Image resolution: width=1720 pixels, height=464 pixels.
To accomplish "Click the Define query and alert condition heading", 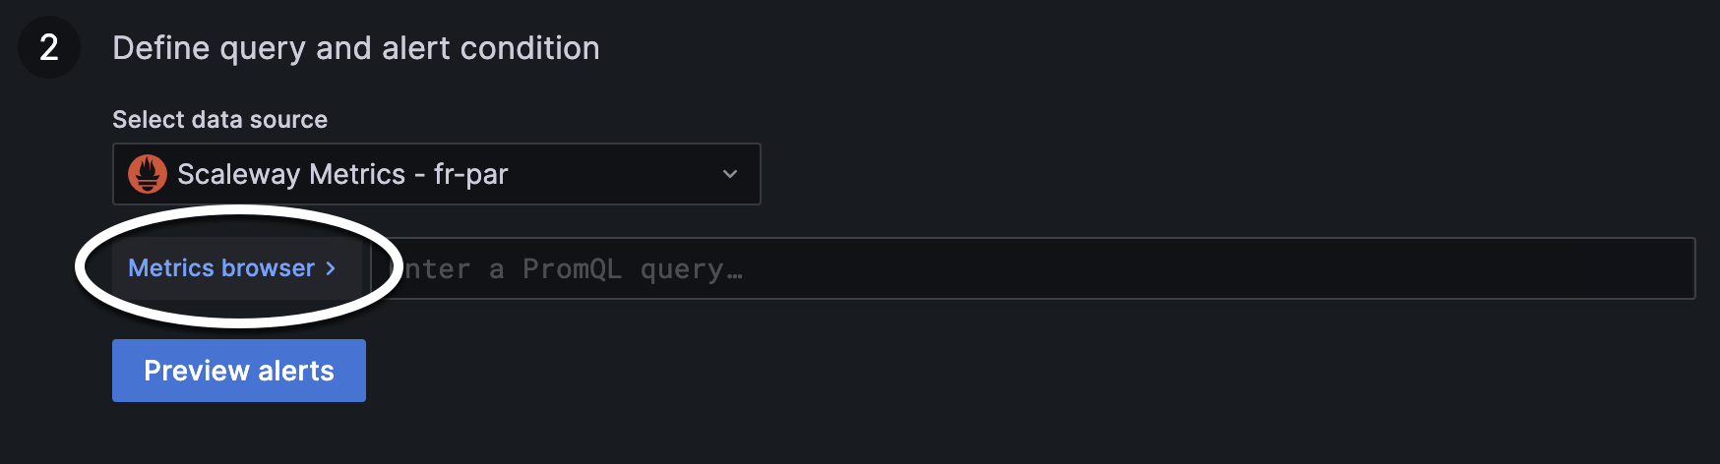I will pyautogui.click(x=356, y=48).
